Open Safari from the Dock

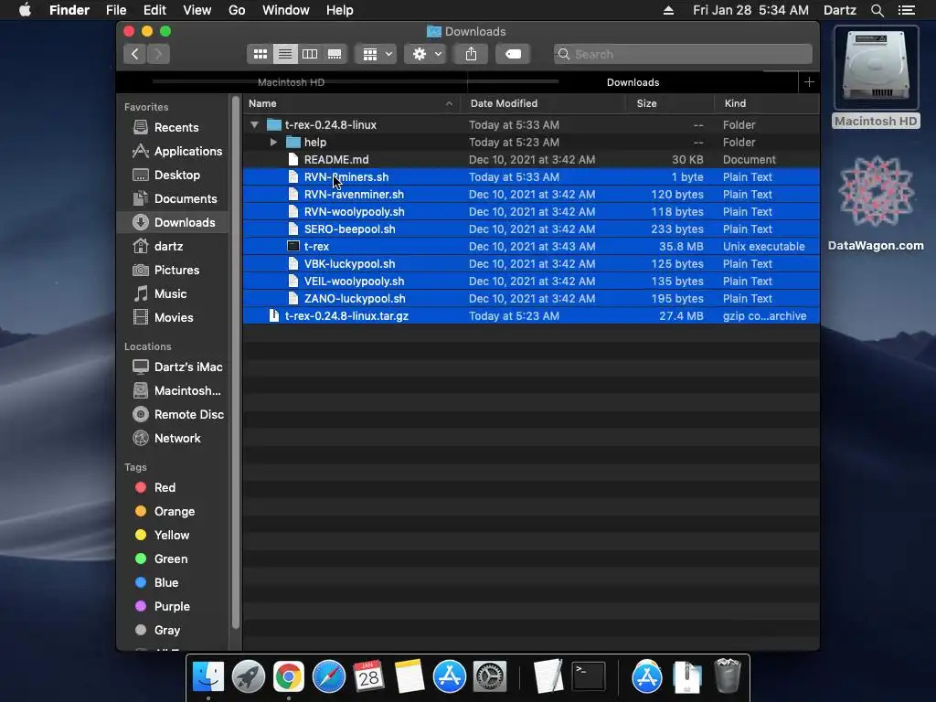[x=329, y=677]
